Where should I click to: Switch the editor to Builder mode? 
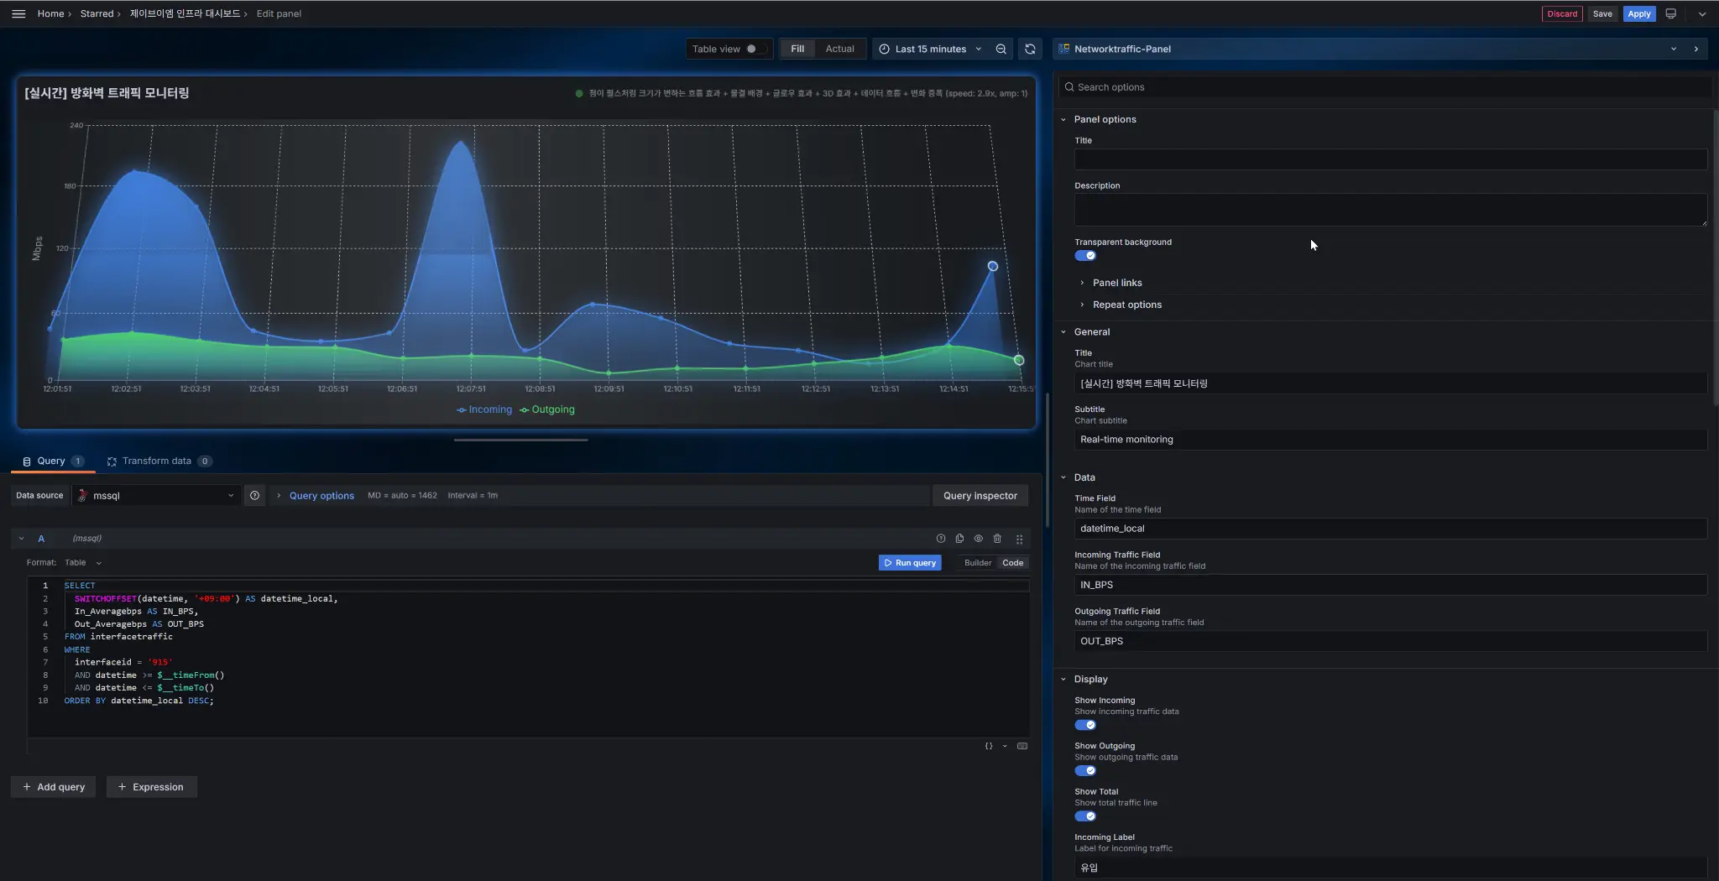click(x=977, y=563)
